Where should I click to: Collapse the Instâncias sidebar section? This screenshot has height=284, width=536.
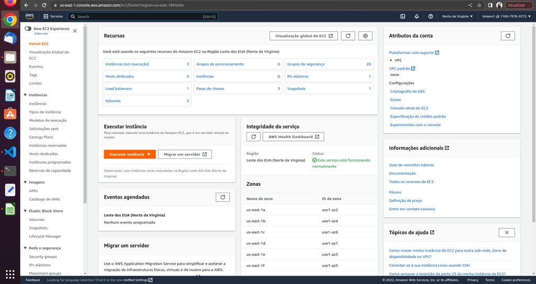point(25,95)
